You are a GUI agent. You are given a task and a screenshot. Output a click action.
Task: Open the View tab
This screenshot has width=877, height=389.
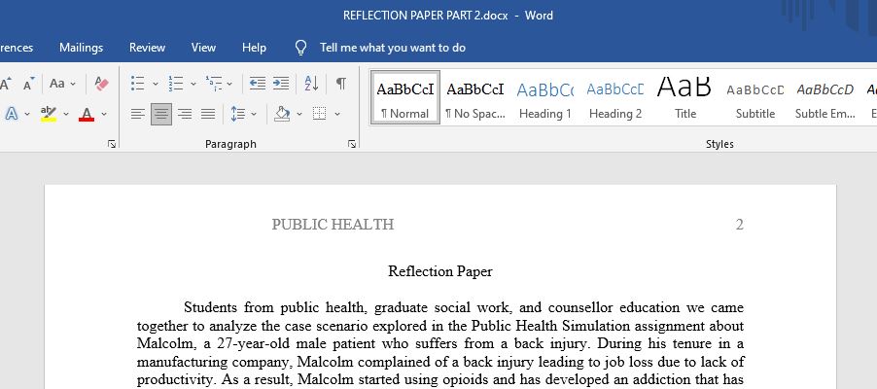tap(203, 48)
